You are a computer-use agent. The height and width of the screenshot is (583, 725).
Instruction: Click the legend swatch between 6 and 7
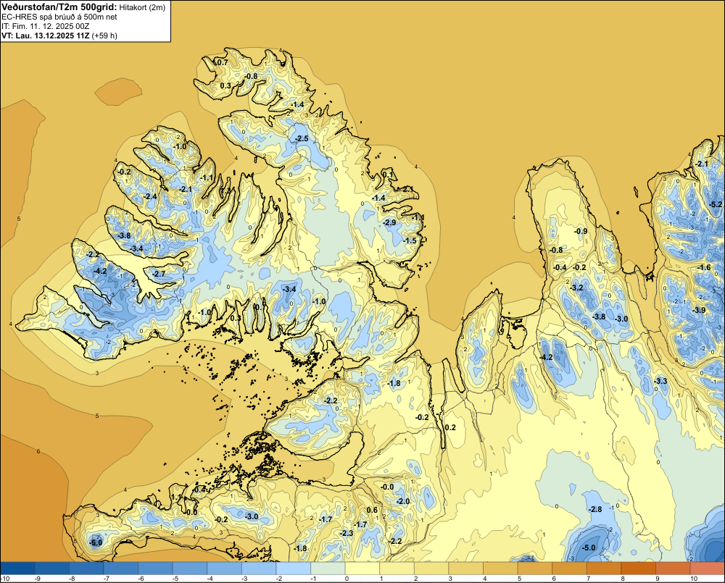[570, 568]
